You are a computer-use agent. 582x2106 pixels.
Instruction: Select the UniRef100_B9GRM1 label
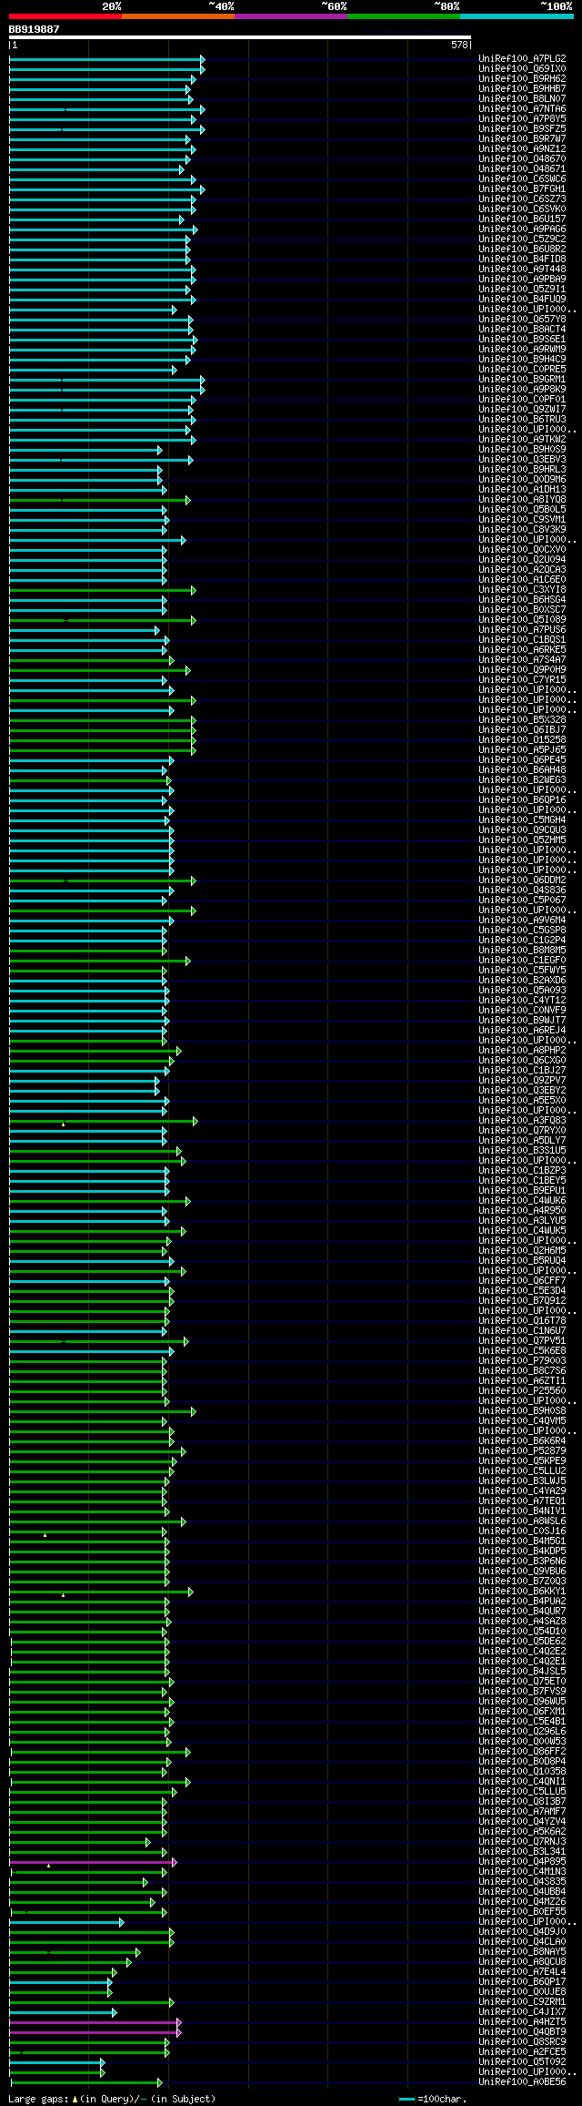click(x=522, y=380)
